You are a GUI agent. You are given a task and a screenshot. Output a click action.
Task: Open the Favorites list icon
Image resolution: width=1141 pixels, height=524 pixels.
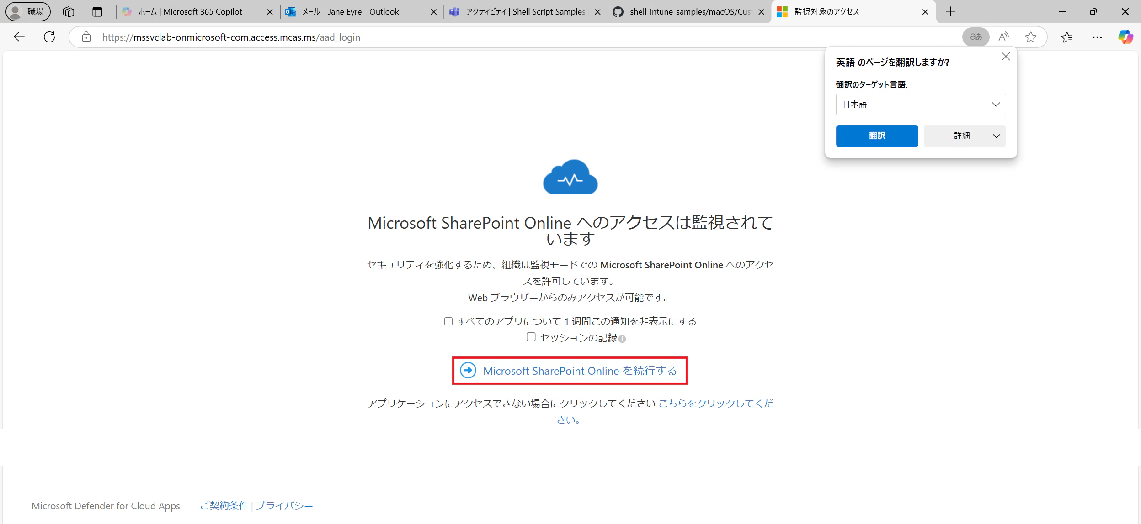pos(1067,37)
